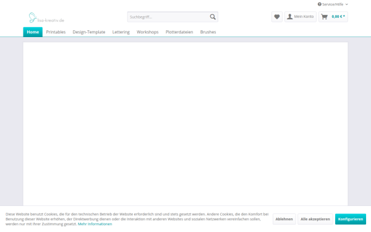Open the Design-Template category
The height and width of the screenshot is (232, 371).
[89, 32]
